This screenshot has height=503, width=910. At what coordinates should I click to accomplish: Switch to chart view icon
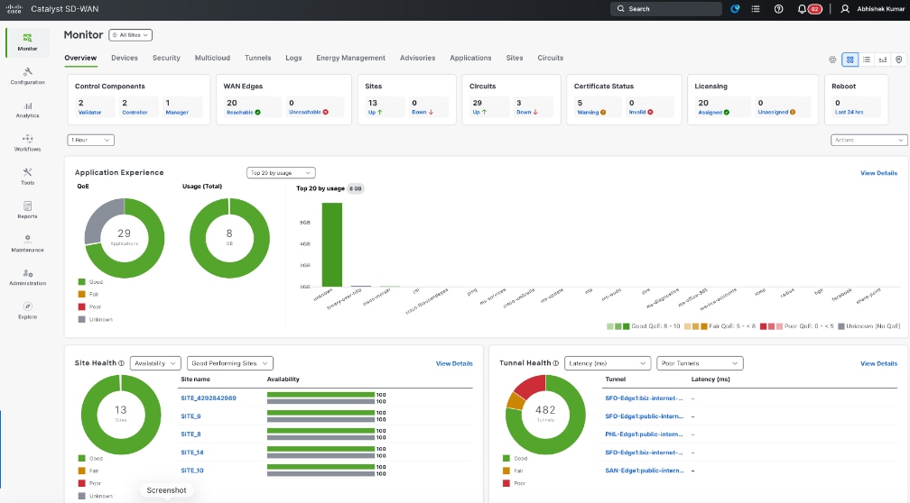pyautogui.click(x=883, y=59)
